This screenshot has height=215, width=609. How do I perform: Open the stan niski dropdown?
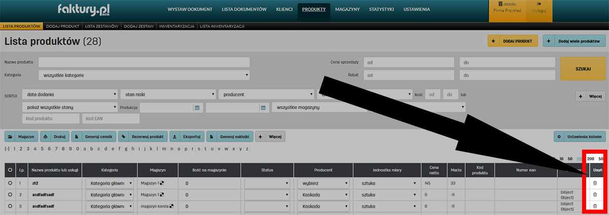click(x=168, y=94)
